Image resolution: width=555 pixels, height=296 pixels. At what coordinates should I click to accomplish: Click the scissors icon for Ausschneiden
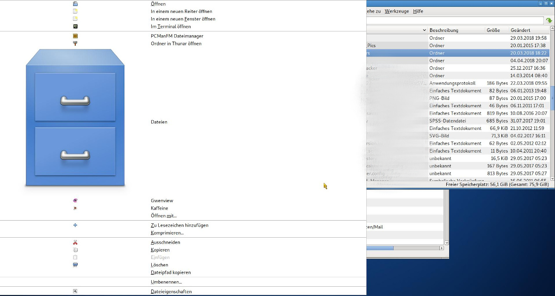click(75, 242)
